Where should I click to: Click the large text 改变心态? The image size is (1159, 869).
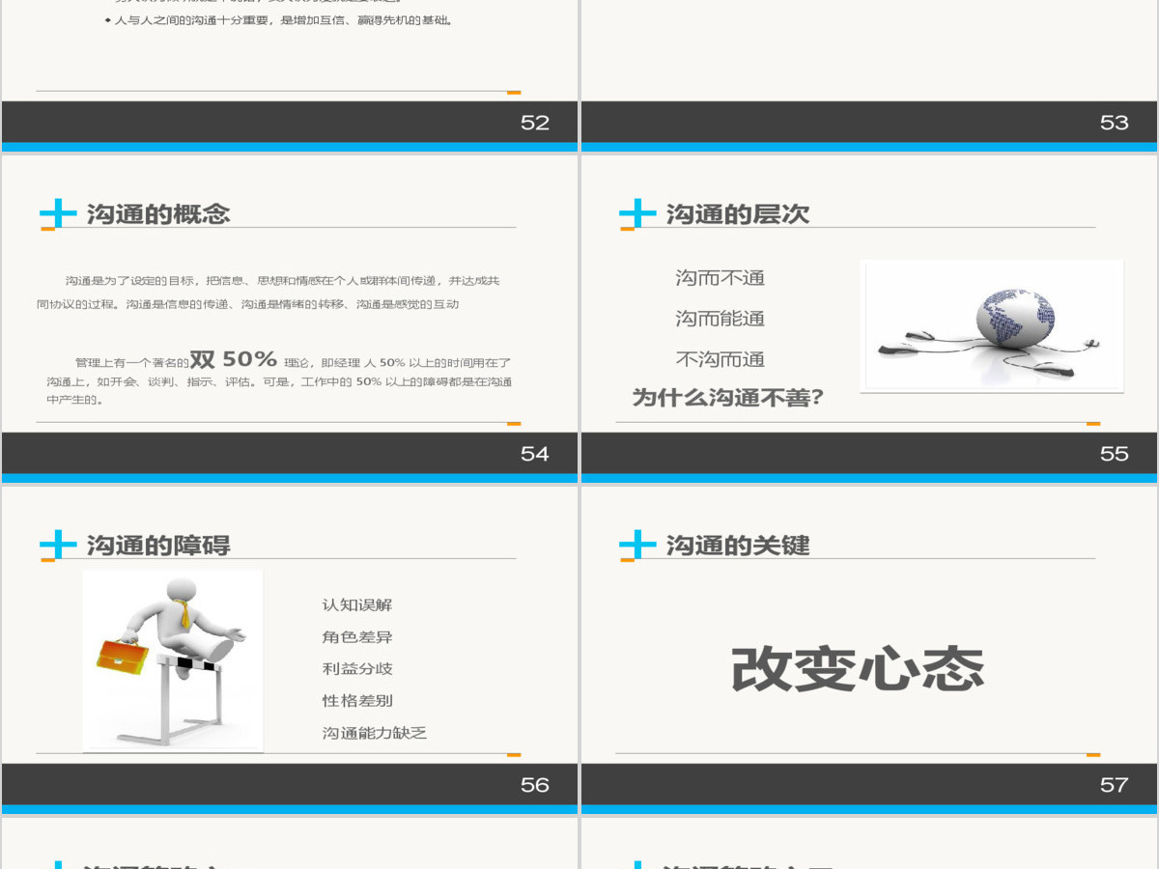click(858, 669)
